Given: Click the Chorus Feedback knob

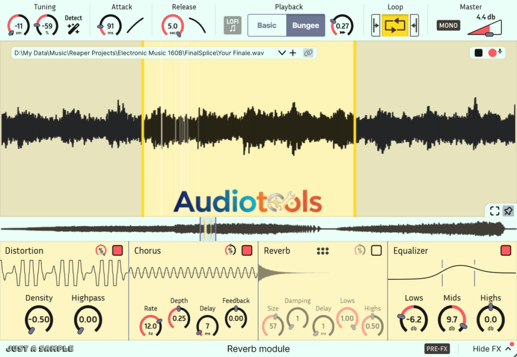Looking at the screenshot, I should [236, 318].
